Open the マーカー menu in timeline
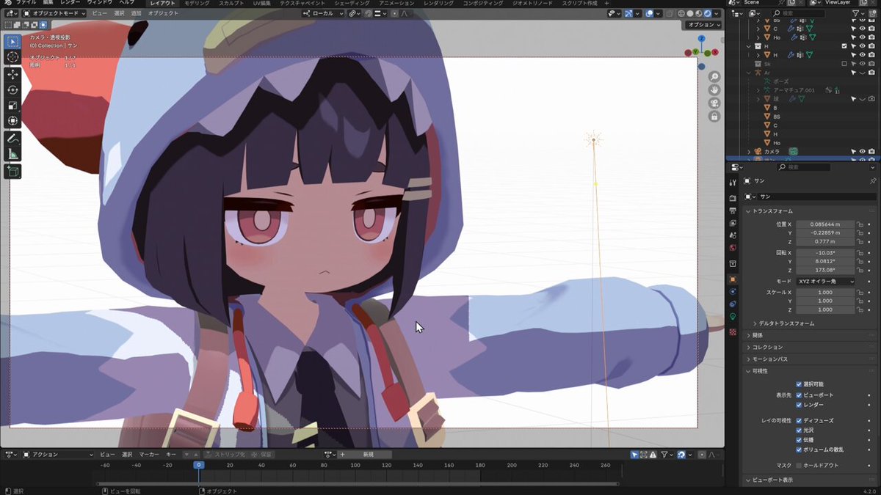881x495 pixels. point(149,455)
